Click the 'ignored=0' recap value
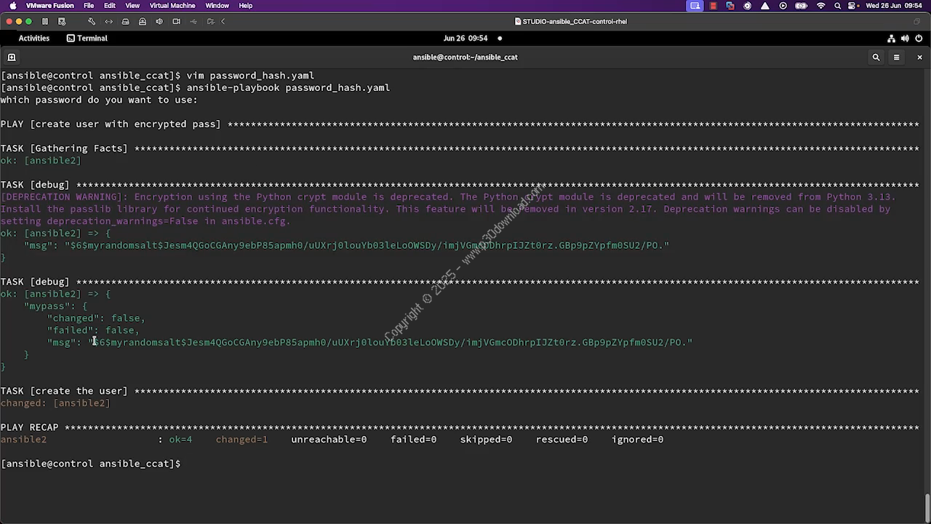This screenshot has width=931, height=524. pyautogui.click(x=637, y=439)
